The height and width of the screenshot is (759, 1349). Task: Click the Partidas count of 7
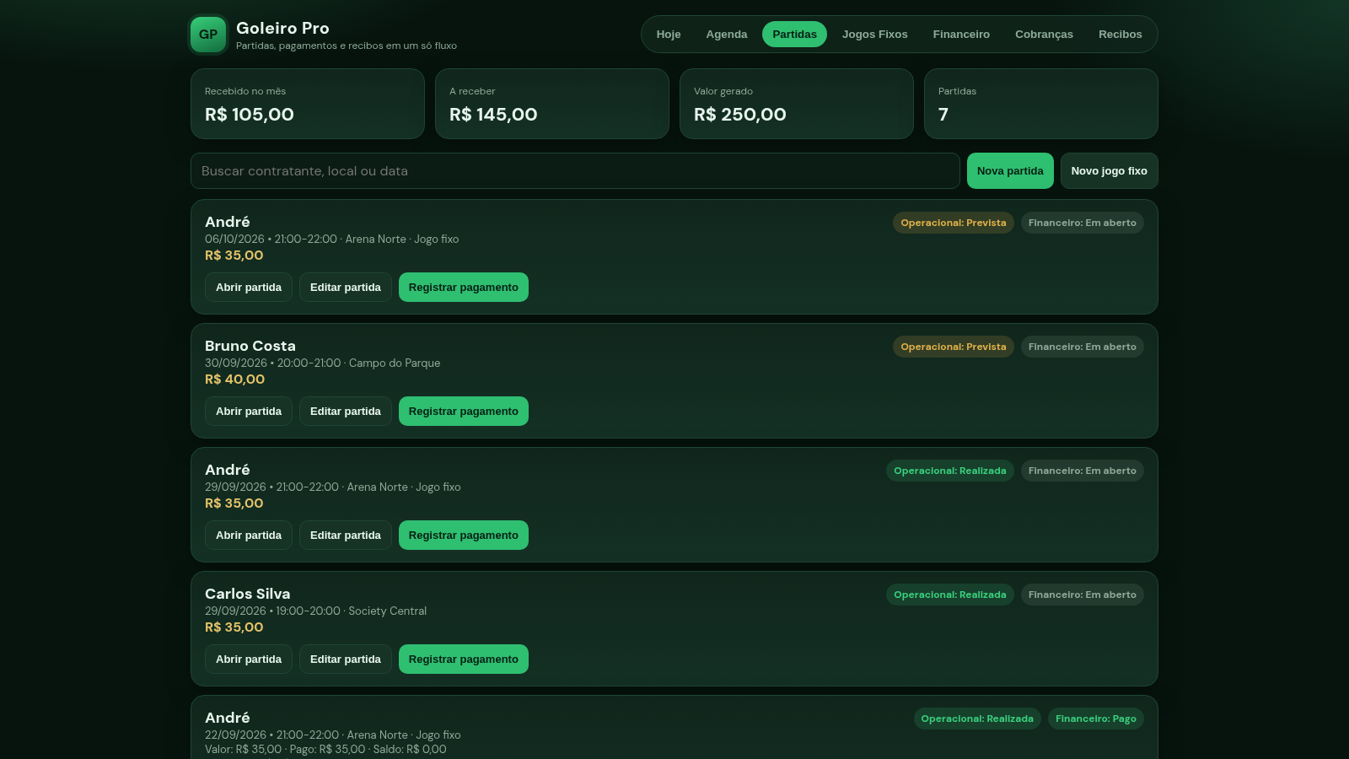tap(943, 115)
